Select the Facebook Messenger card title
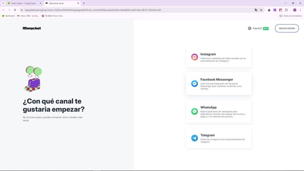This screenshot has width=304, height=171. coord(217,79)
